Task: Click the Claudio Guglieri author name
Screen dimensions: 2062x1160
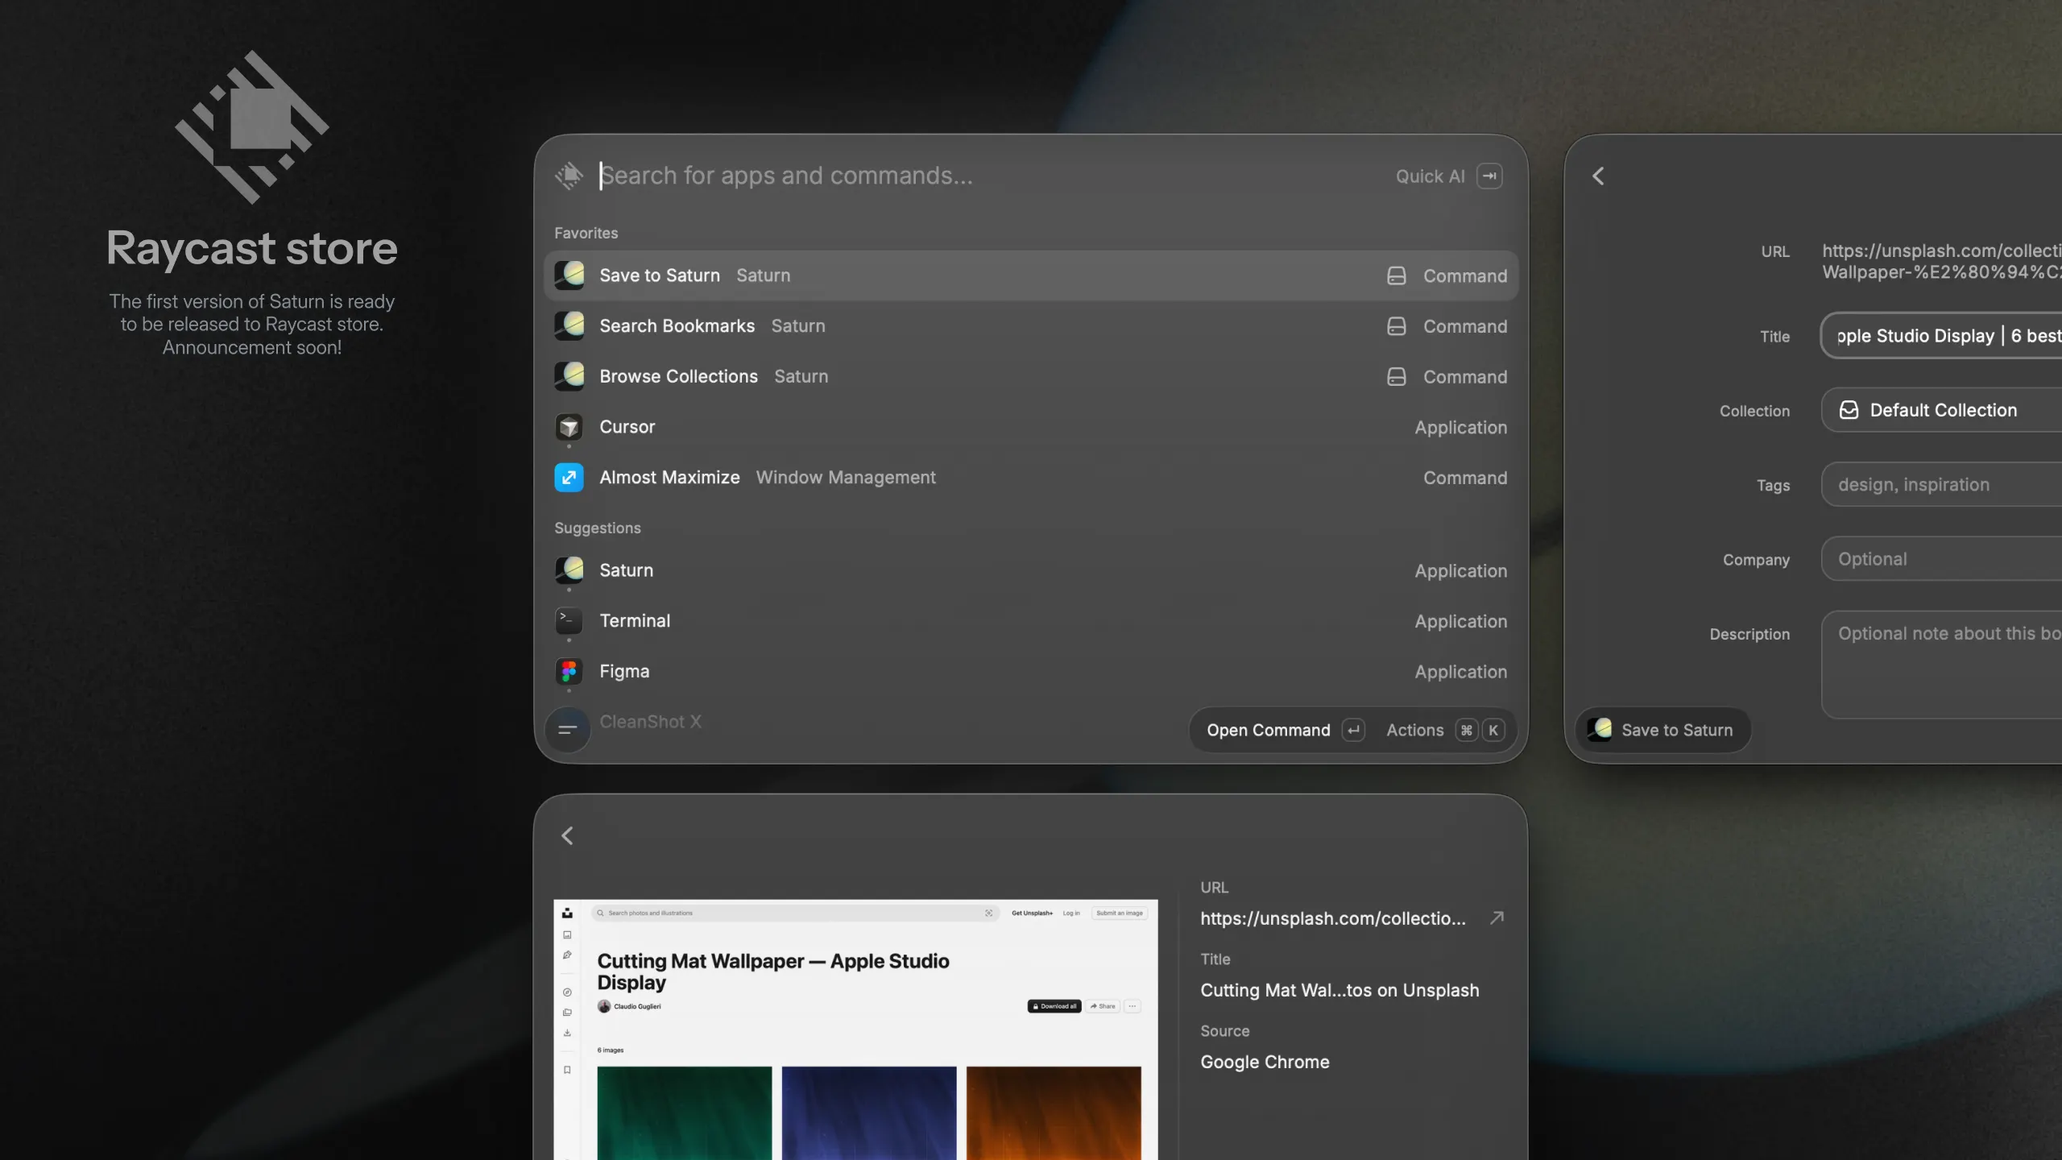Action: (x=637, y=1006)
